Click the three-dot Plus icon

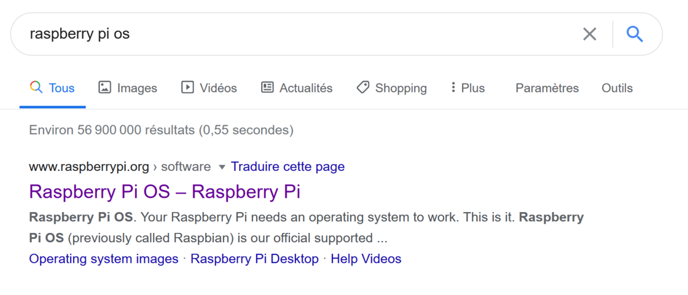[453, 87]
